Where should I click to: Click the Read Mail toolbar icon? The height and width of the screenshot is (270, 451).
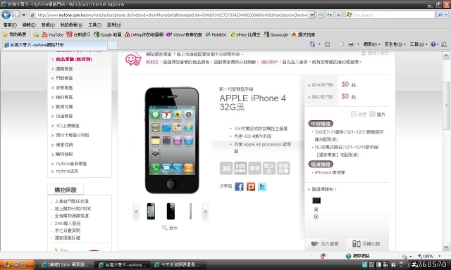[341, 44]
